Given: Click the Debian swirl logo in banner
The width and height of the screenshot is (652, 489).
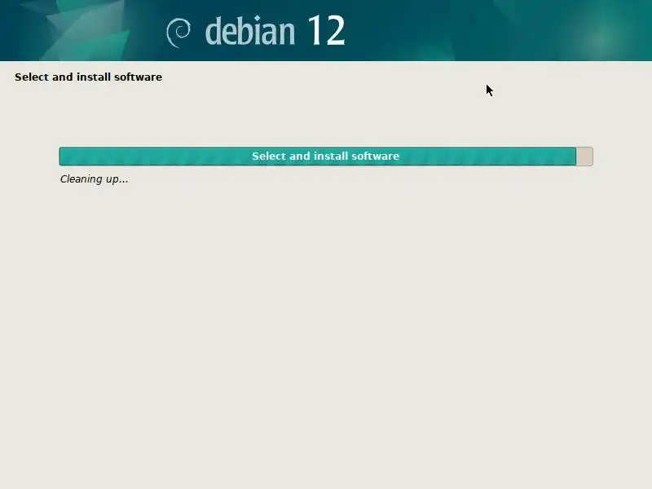Looking at the screenshot, I should 178,33.
